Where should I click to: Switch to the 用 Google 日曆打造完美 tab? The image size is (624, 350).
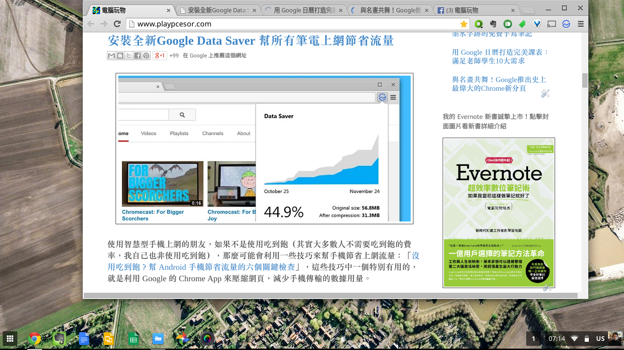coord(303,10)
